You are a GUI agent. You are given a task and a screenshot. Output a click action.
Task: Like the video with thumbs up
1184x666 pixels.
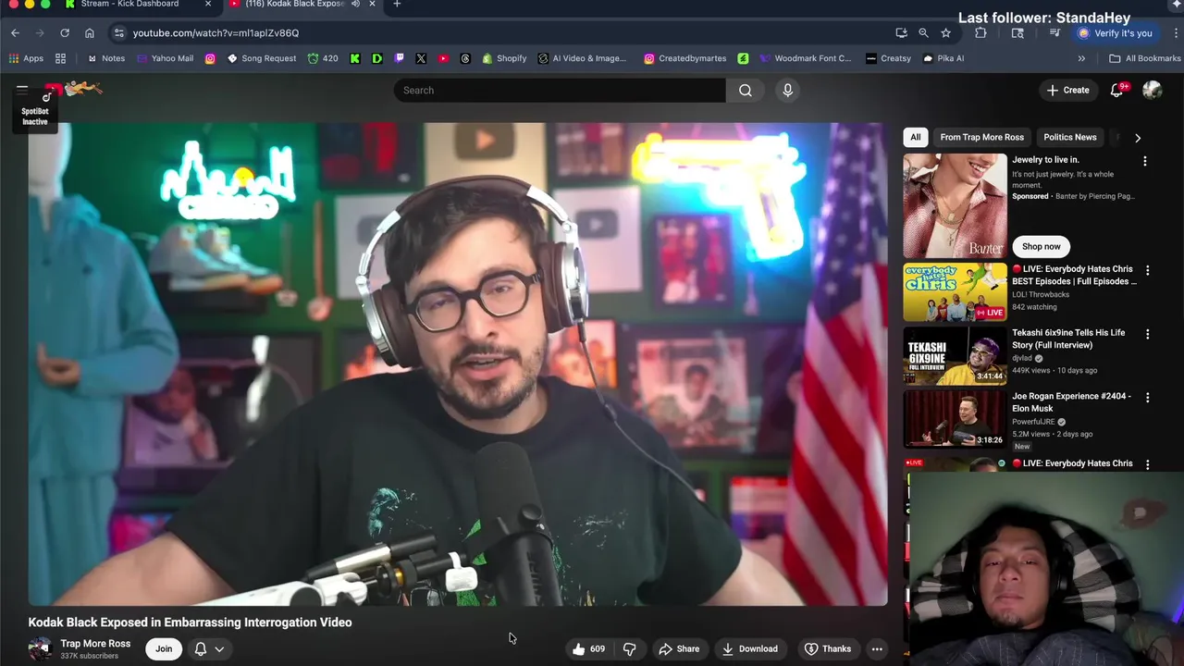pyautogui.click(x=588, y=648)
